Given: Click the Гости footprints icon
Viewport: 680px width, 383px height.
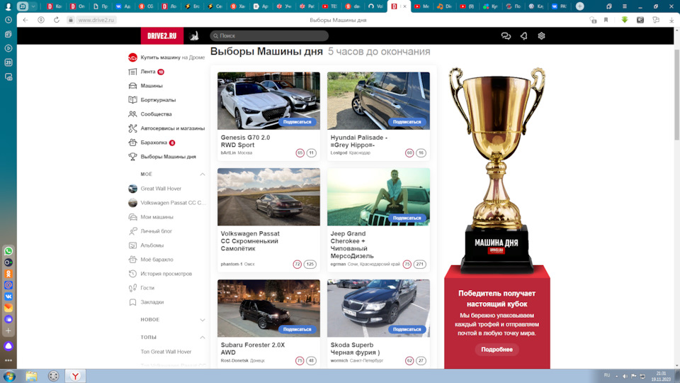Looking at the screenshot, I should 132,288.
